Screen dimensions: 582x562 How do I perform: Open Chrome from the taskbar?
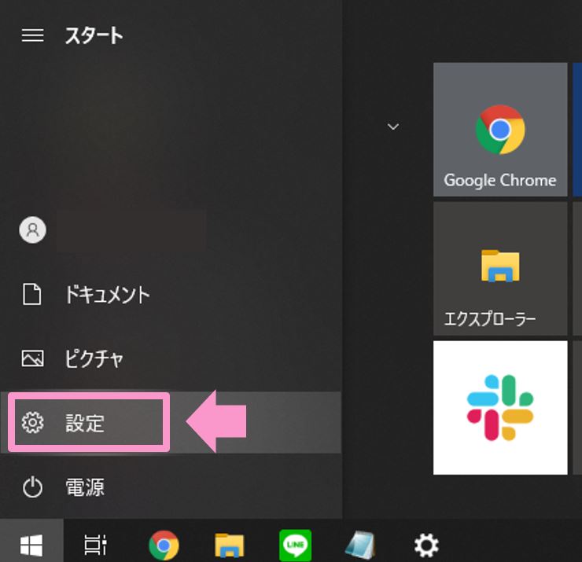pyautogui.click(x=164, y=545)
